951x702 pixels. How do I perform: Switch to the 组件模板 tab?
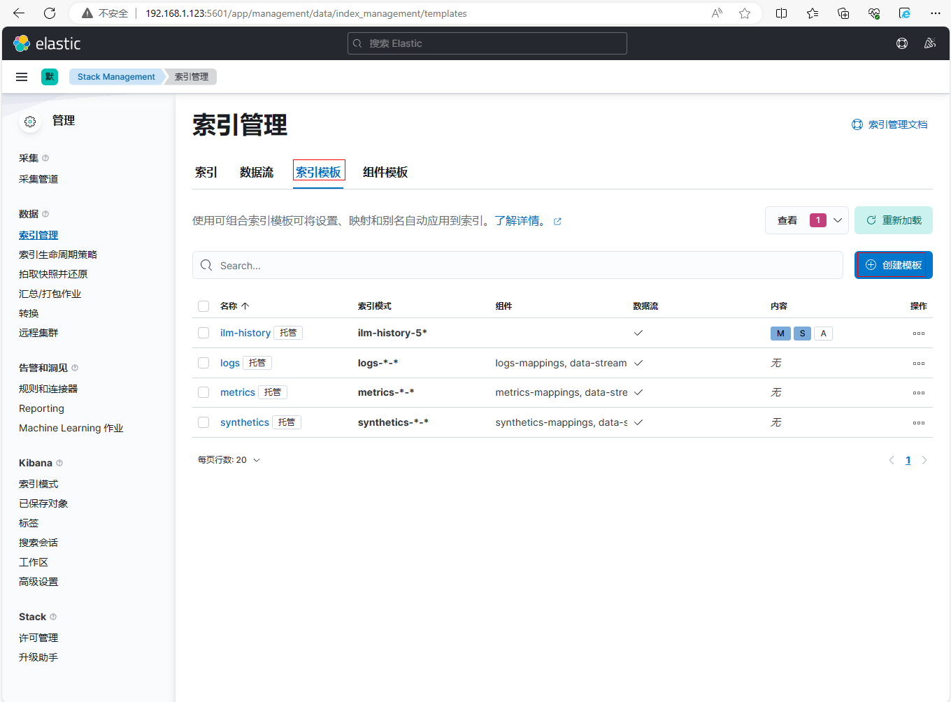385,172
